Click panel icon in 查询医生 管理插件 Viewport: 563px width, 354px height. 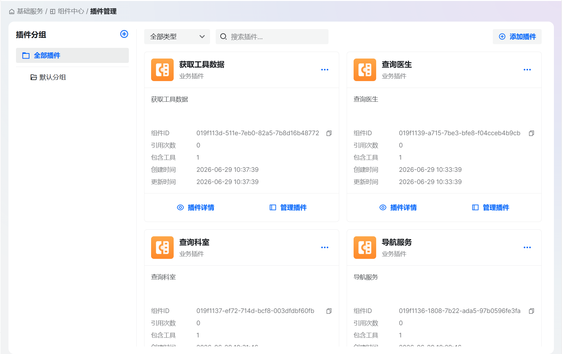tap(475, 208)
